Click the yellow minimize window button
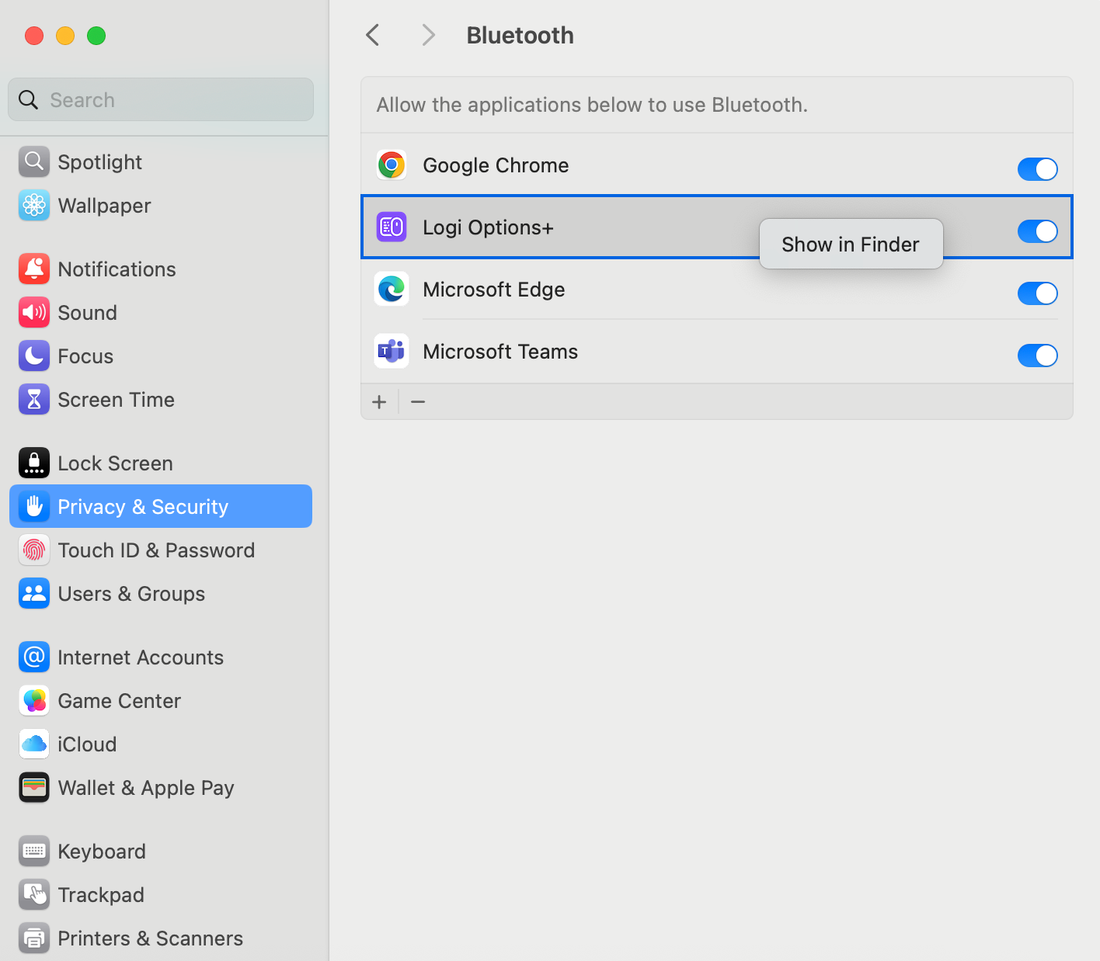The image size is (1100, 961). click(65, 36)
